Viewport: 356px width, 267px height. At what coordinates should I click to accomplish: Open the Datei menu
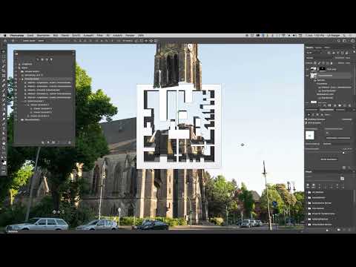(x=30, y=36)
